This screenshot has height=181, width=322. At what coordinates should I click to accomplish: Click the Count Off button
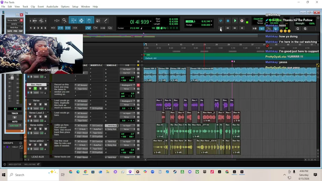click(258, 19)
